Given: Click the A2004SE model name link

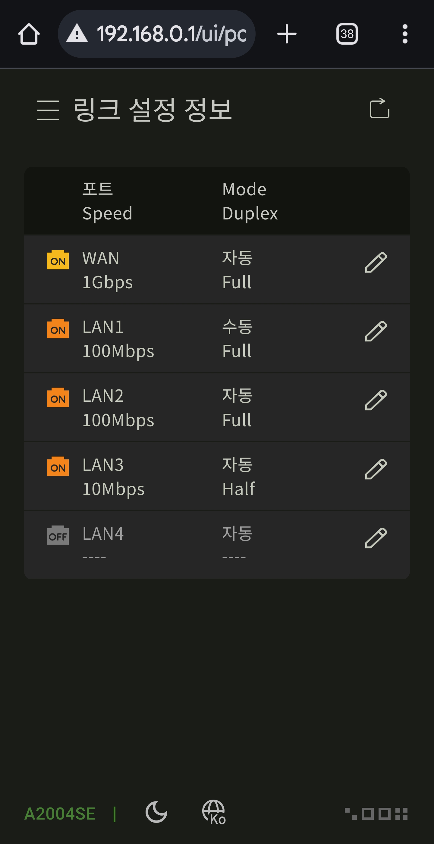Looking at the screenshot, I should point(60,814).
